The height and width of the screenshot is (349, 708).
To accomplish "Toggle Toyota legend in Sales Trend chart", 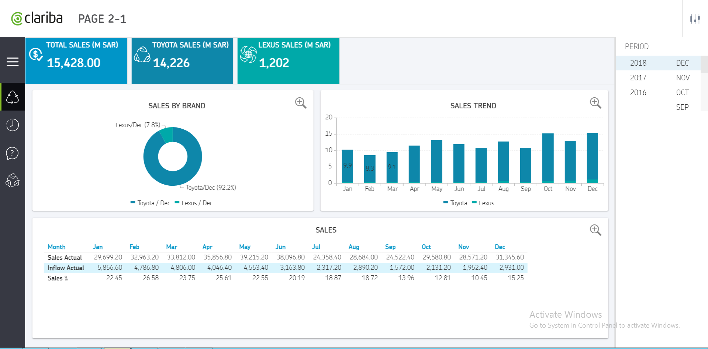I will (455, 203).
